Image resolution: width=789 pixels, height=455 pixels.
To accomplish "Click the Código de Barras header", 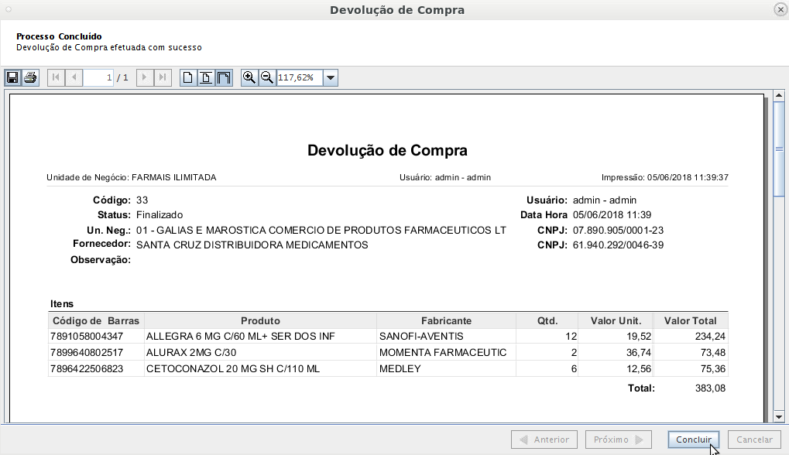I will click(x=96, y=321).
